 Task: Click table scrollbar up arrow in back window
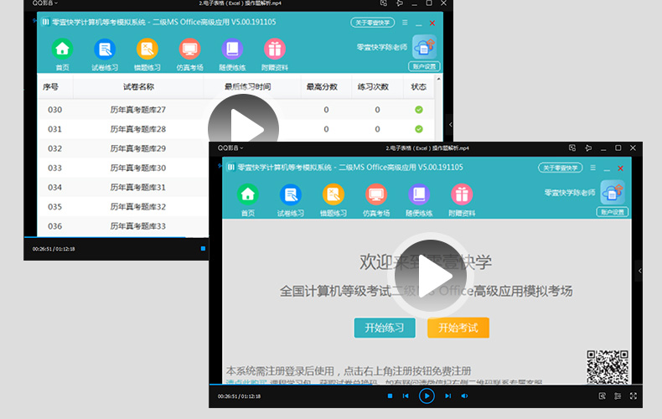[x=438, y=79]
